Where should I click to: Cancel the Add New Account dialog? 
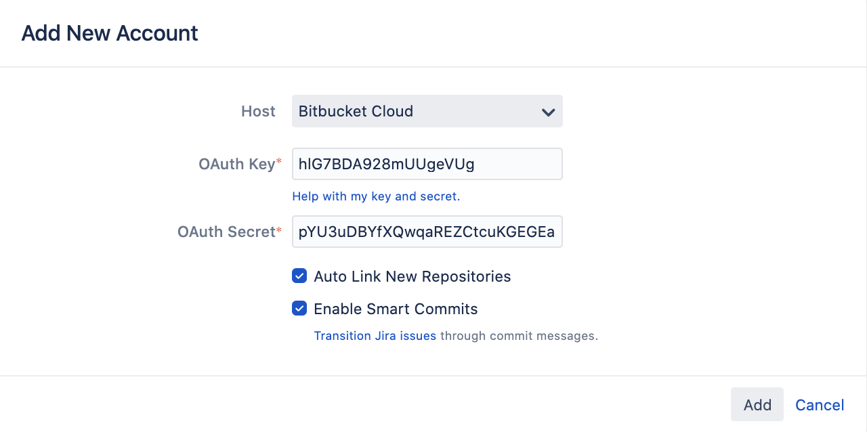820,405
